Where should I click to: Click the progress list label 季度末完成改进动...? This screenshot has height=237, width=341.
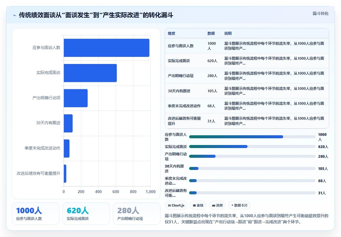[x=176, y=181]
